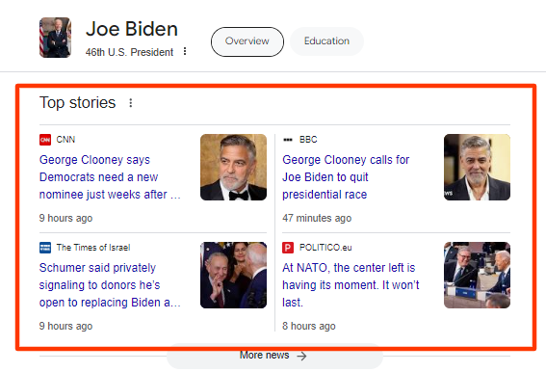The image size is (546, 372).
Task: Select the Overview tab
Action: click(x=247, y=41)
